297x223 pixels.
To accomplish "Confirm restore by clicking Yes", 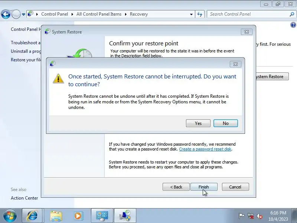I will tap(198, 123).
